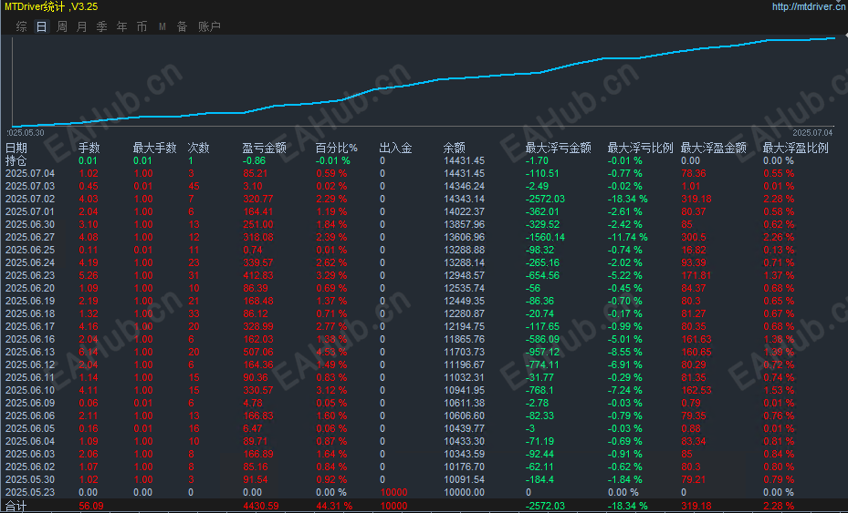Click the 2025.07.04 chart axis end date
The image size is (848, 513).
click(812, 133)
